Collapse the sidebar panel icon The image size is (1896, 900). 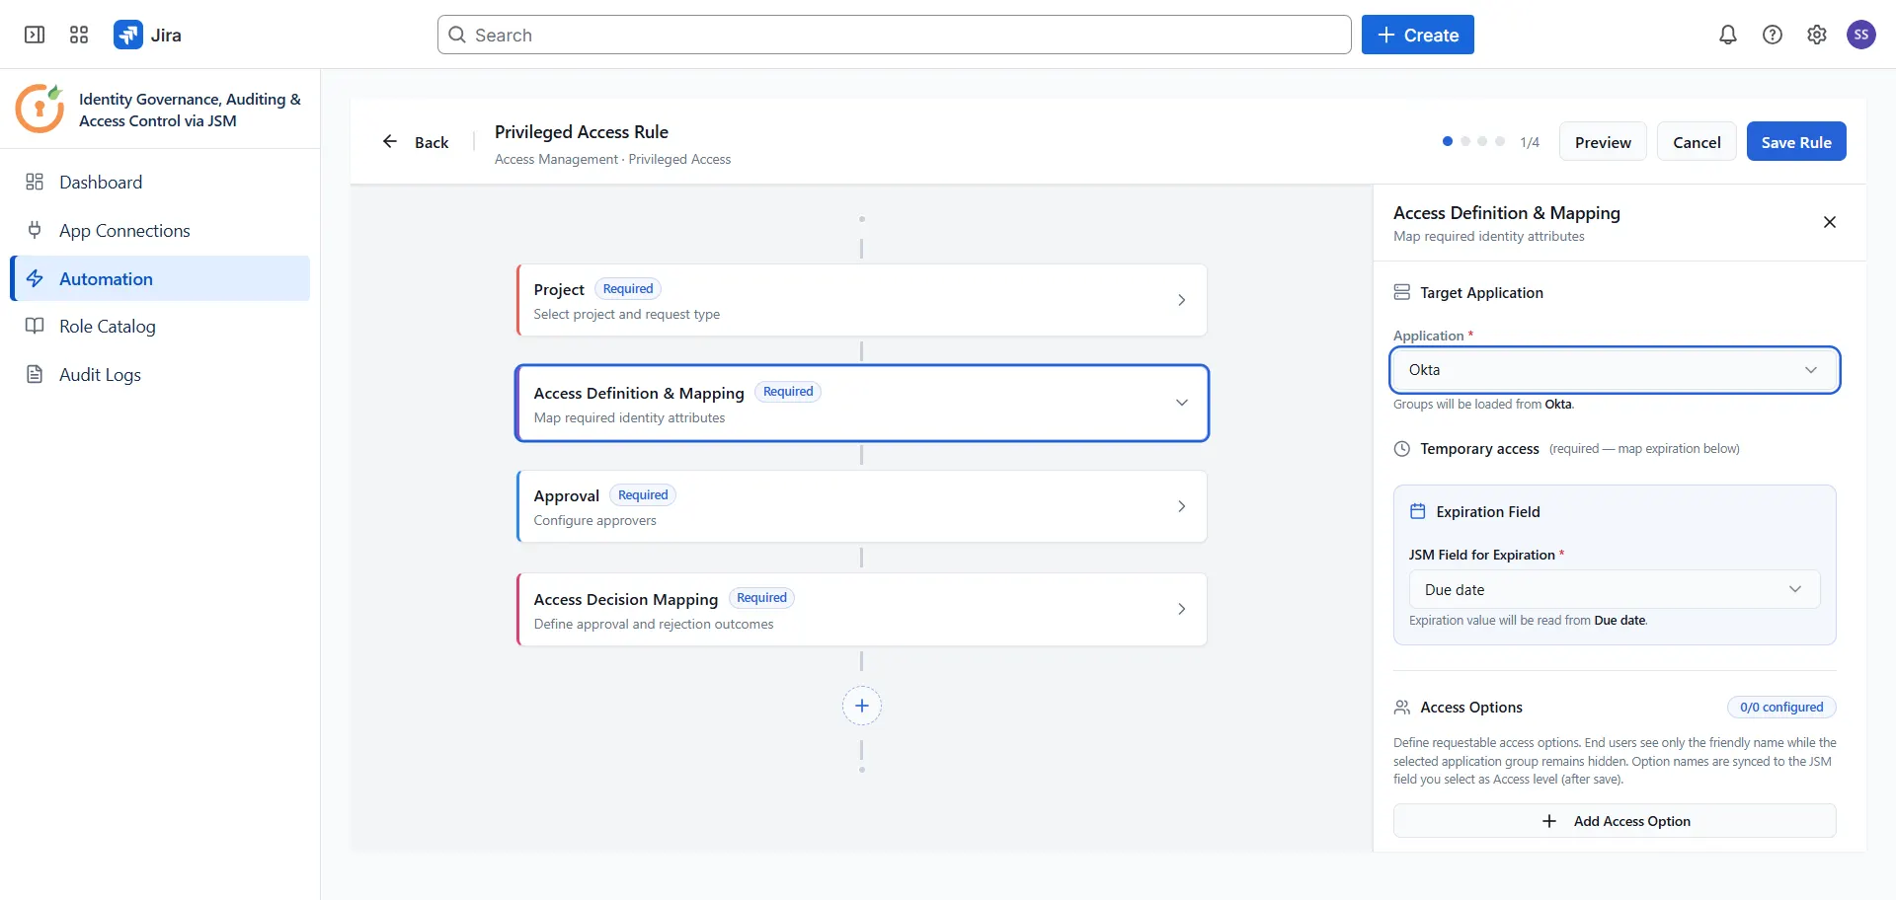(35, 35)
